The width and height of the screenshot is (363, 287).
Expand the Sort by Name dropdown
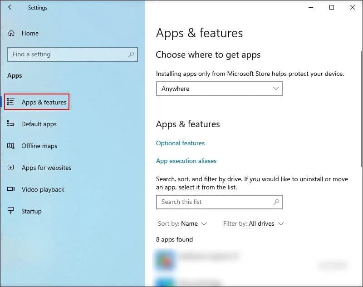[x=182, y=224]
